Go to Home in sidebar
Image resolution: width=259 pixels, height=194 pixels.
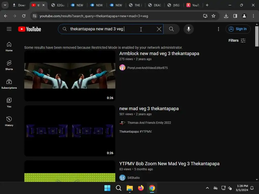pos(9,47)
